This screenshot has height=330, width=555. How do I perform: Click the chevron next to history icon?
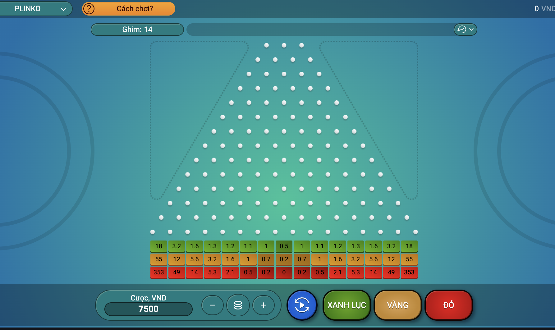click(471, 30)
